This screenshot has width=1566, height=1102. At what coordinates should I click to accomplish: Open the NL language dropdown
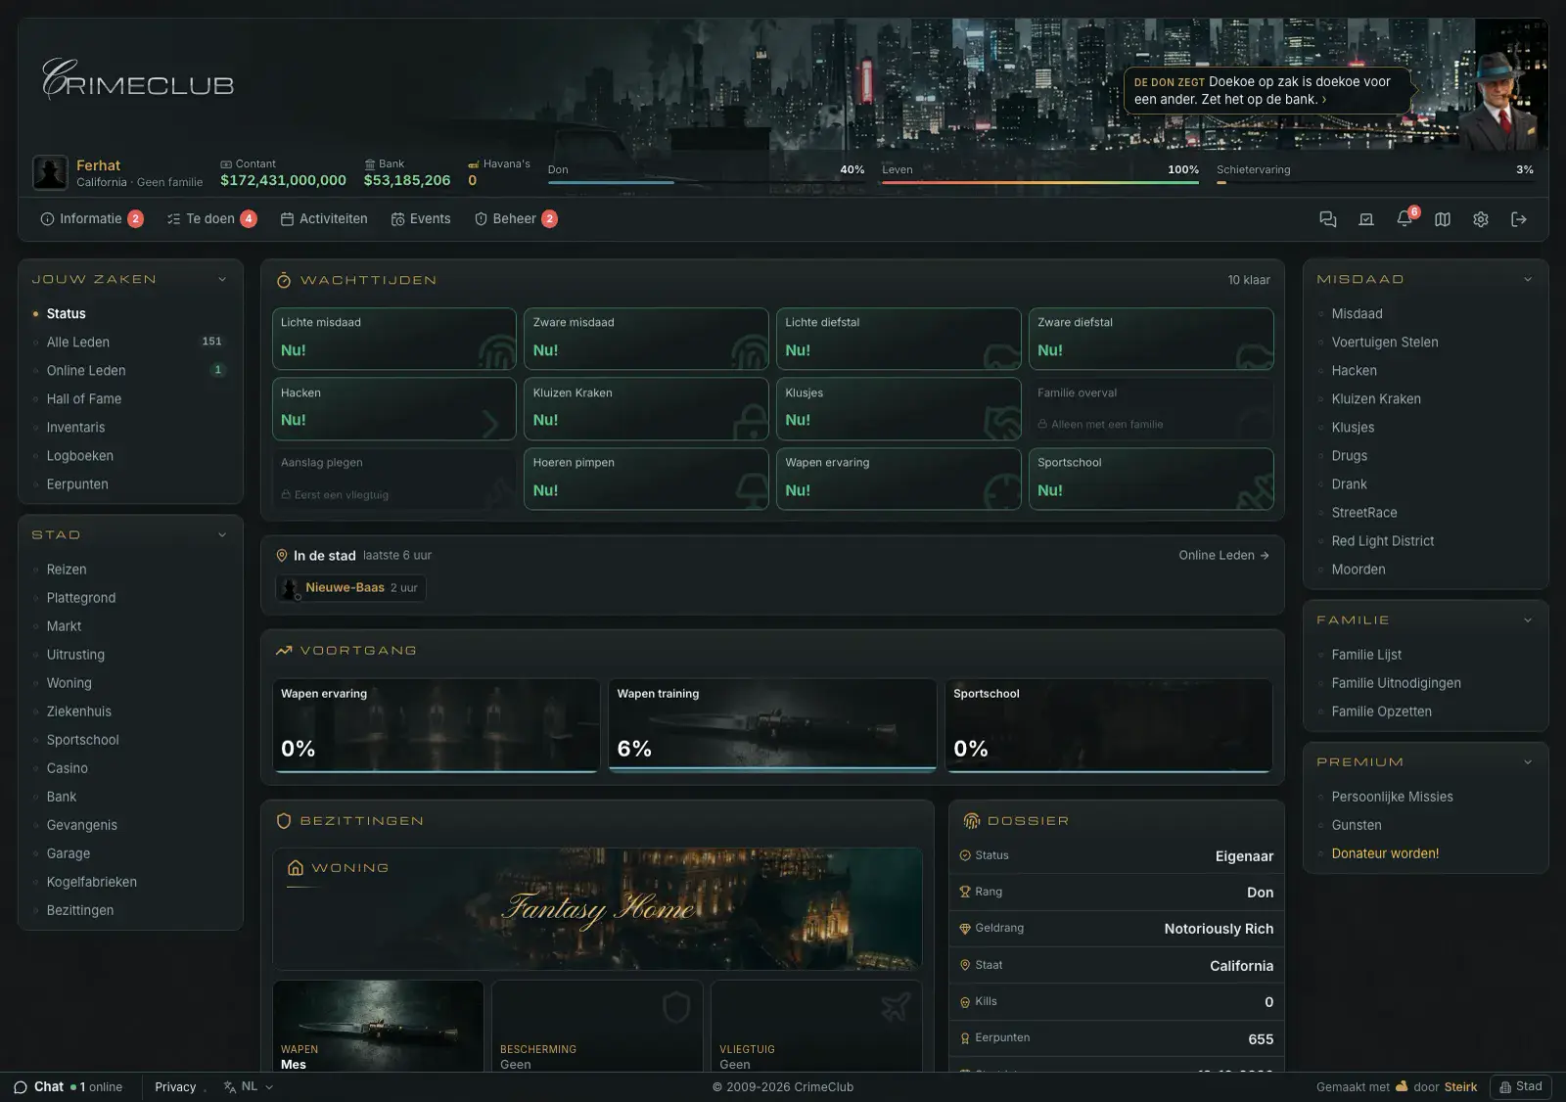tap(249, 1086)
